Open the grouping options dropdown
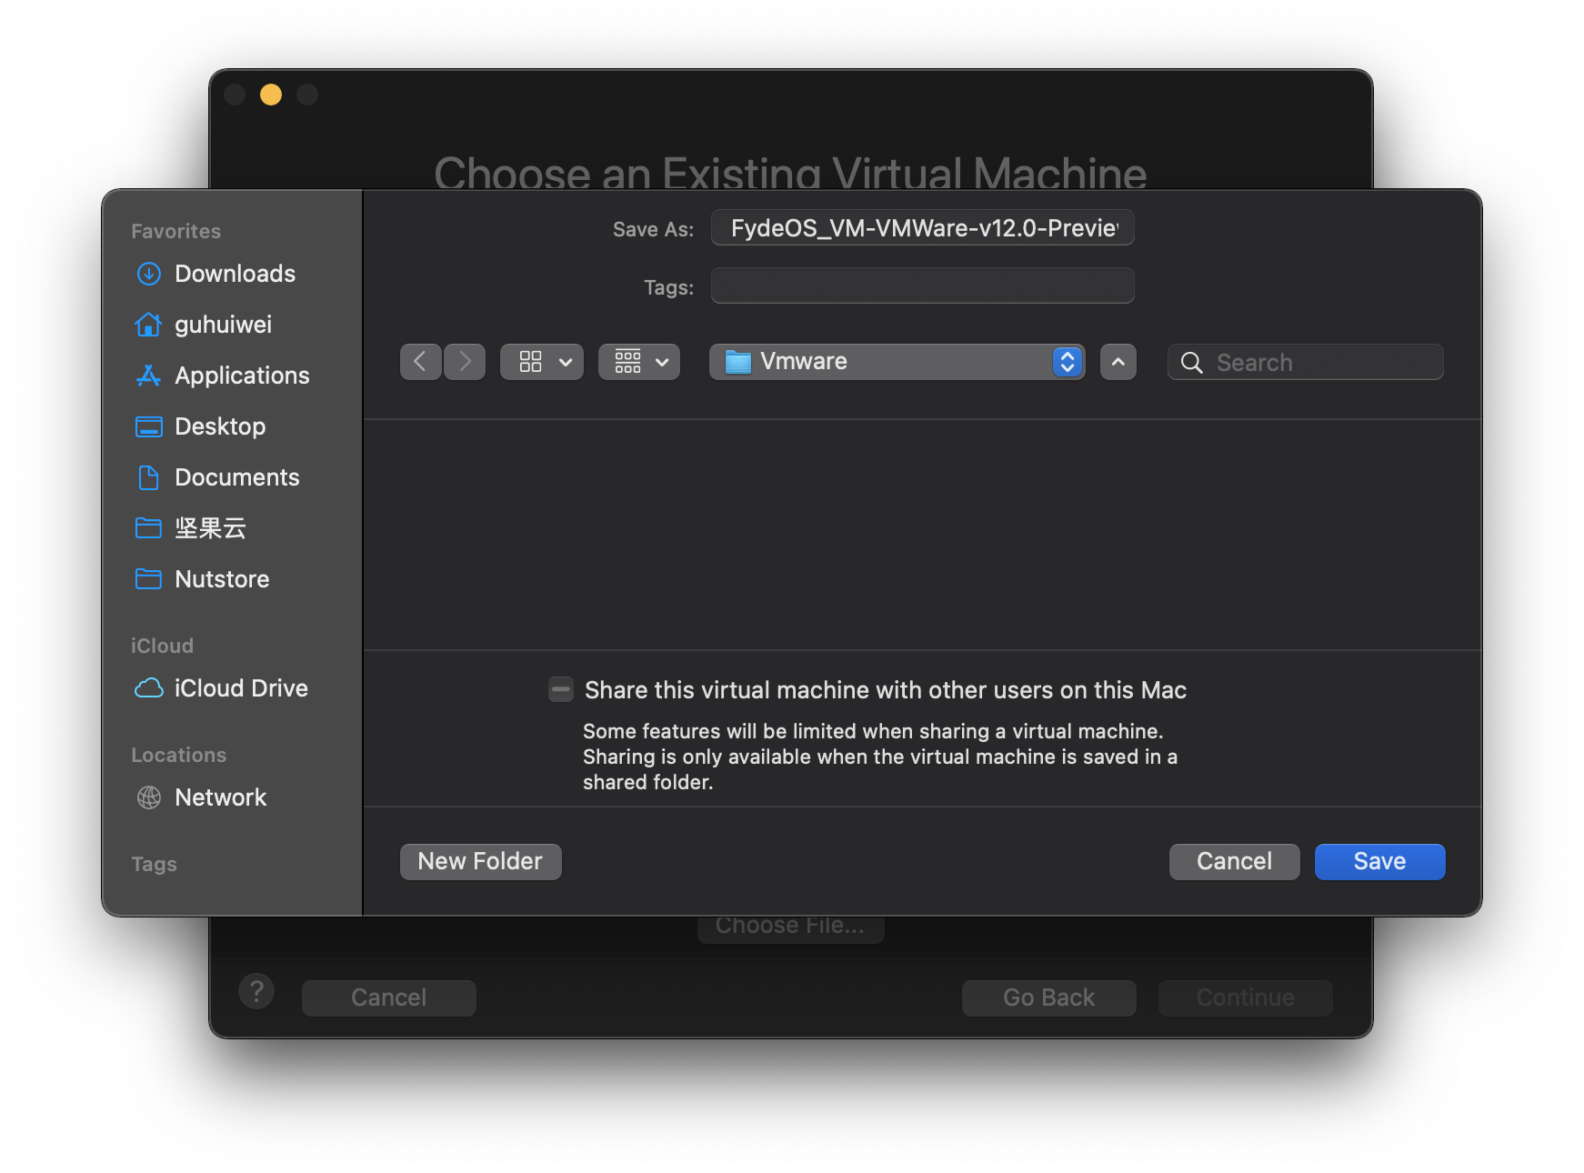This screenshot has height=1173, width=1584. click(x=639, y=362)
